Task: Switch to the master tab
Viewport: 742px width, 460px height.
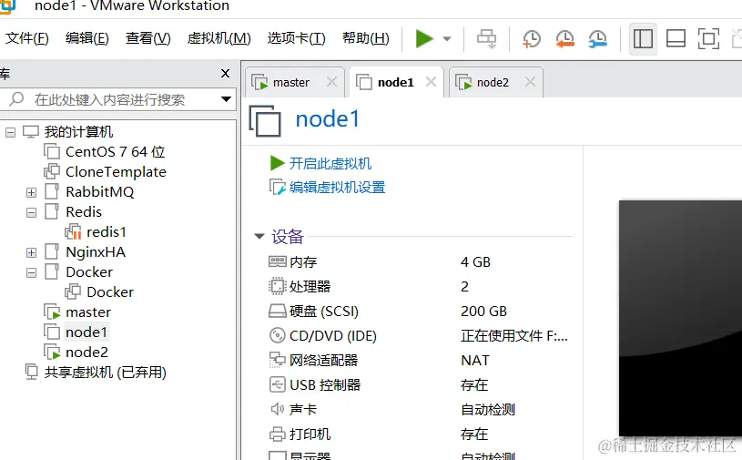Action: 290,82
